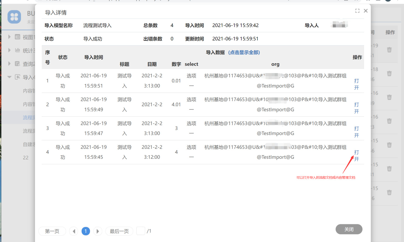Click 点击显示全部 link to show all data
This screenshot has width=404, height=242.
tap(244, 52)
